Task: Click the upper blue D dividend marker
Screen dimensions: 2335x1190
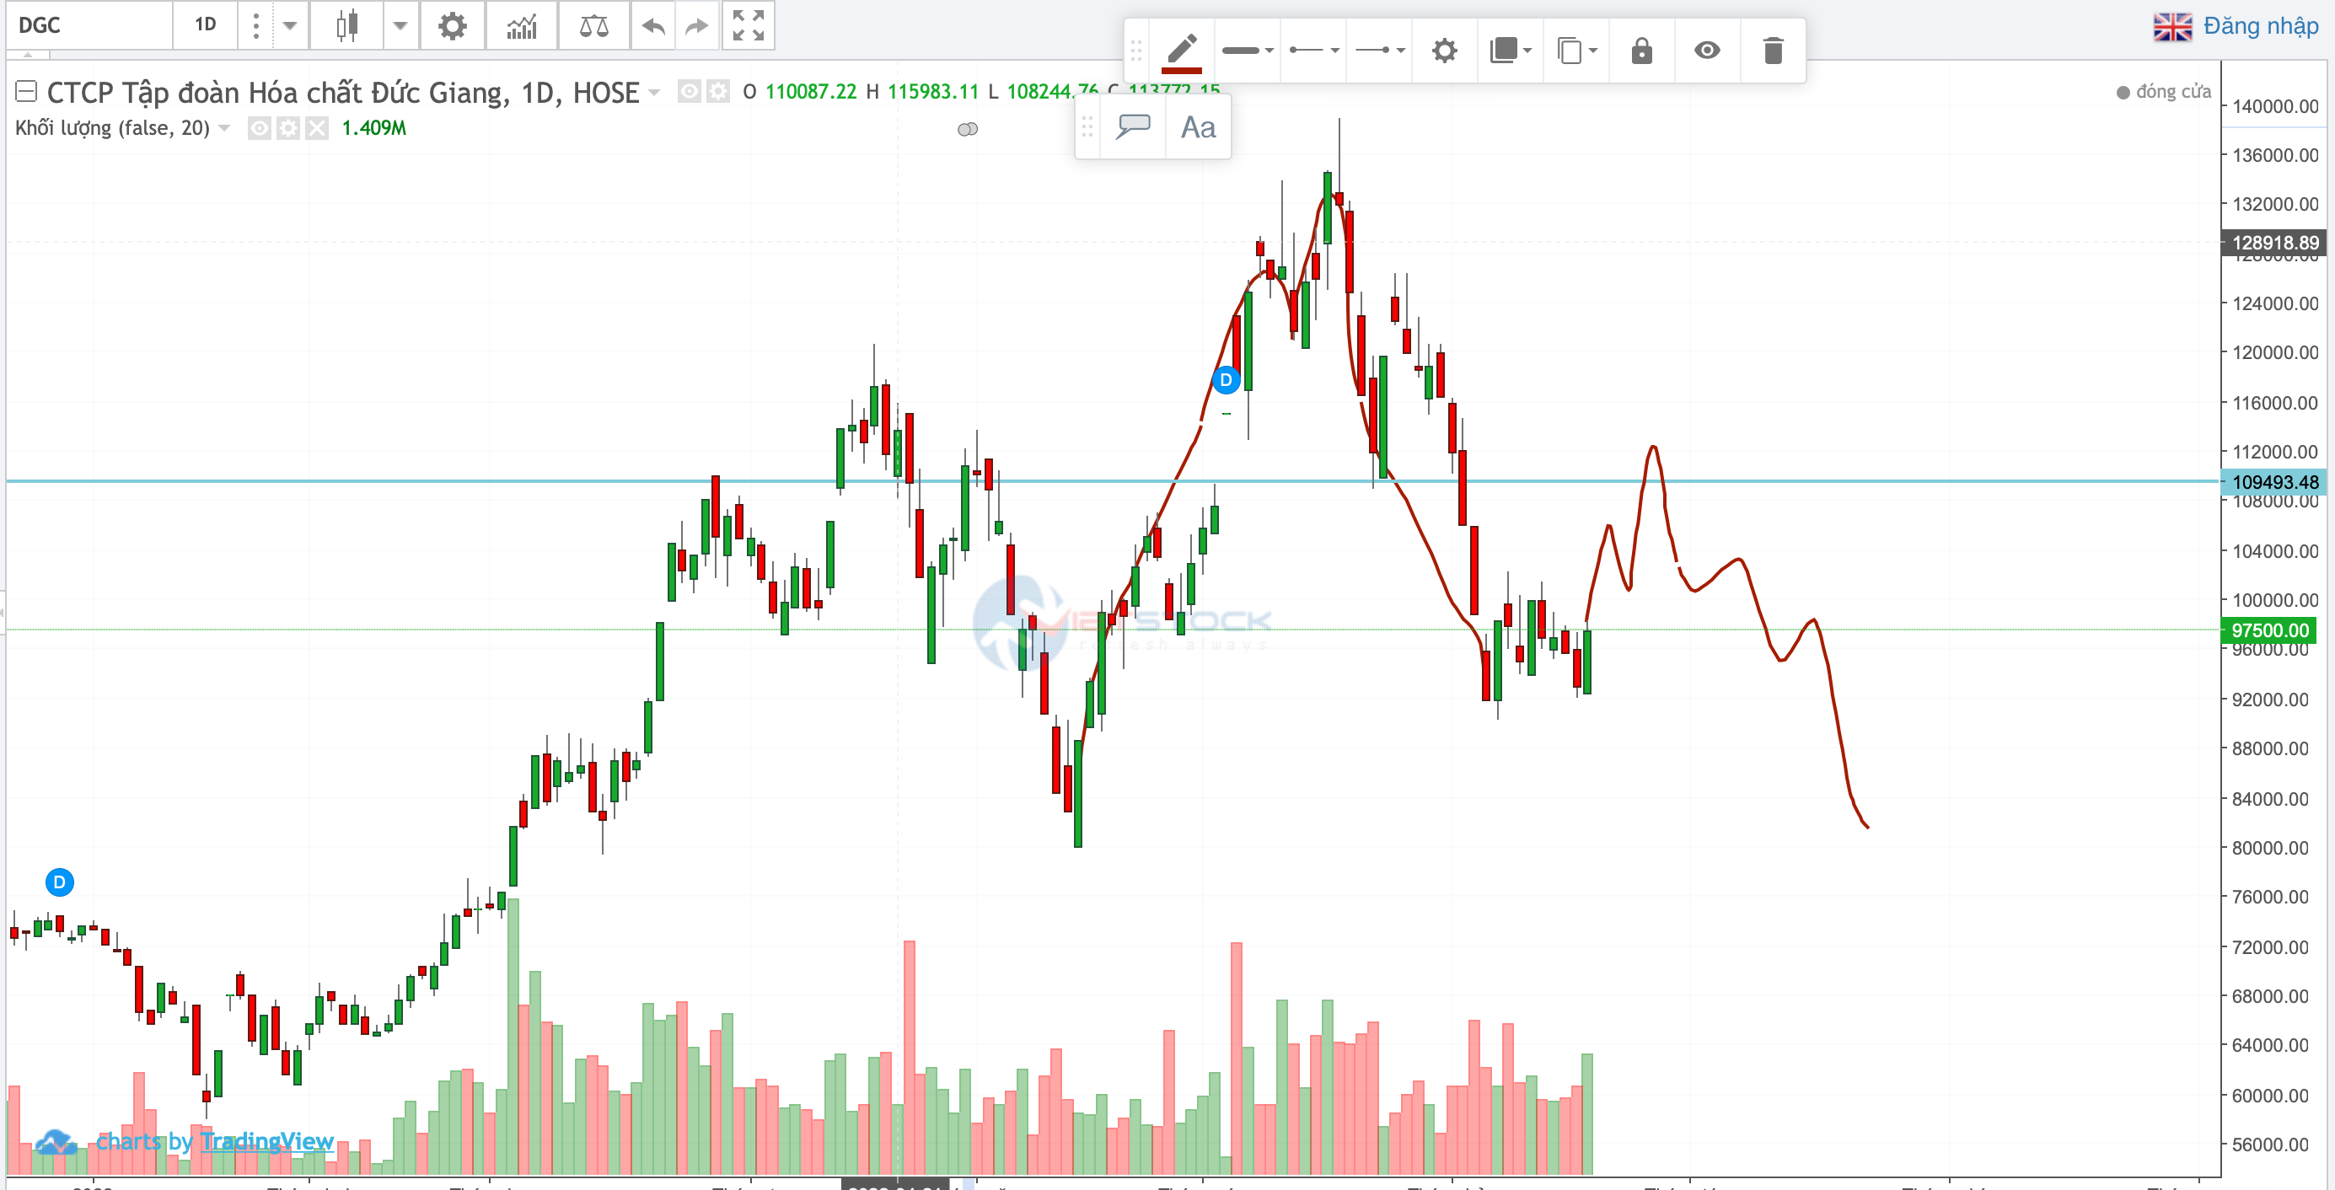Action: (x=1226, y=380)
